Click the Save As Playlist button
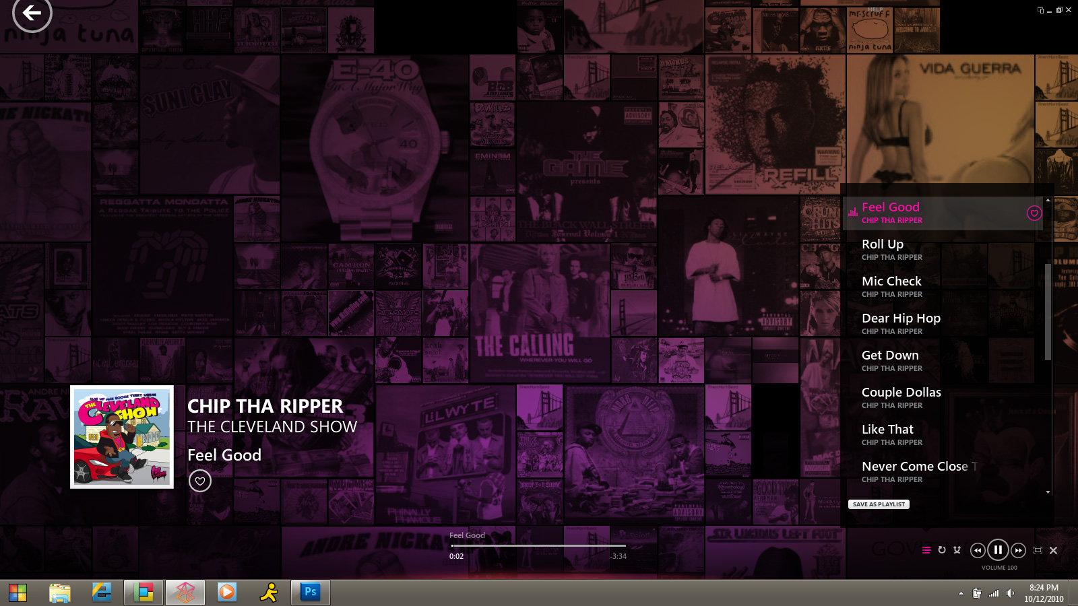Viewport: 1078px width, 606px height. pos(879,504)
